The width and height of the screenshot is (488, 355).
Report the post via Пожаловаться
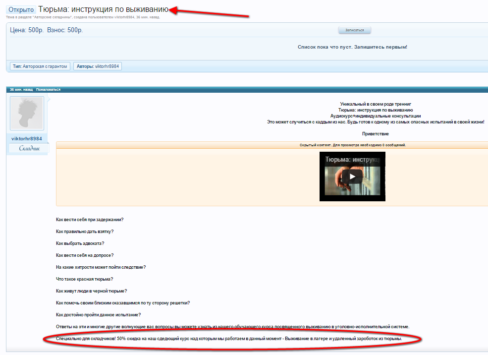[x=48, y=90]
